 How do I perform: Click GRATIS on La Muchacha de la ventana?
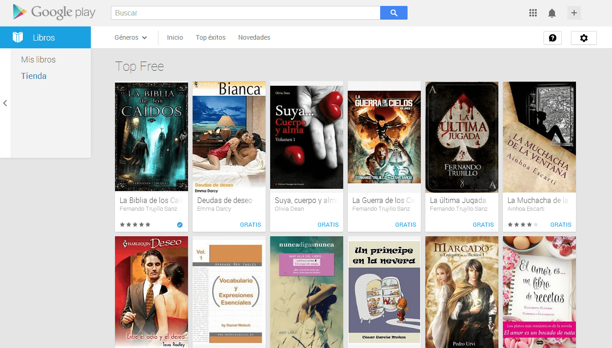pyautogui.click(x=561, y=224)
